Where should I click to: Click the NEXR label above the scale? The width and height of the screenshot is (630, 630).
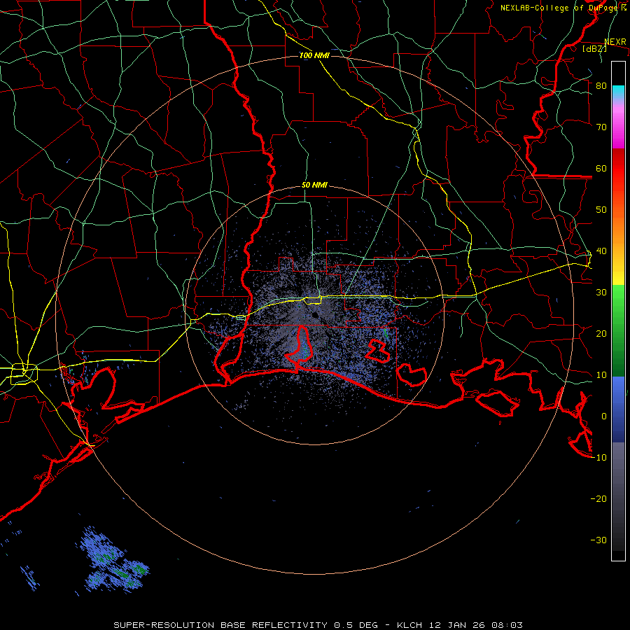(615, 42)
